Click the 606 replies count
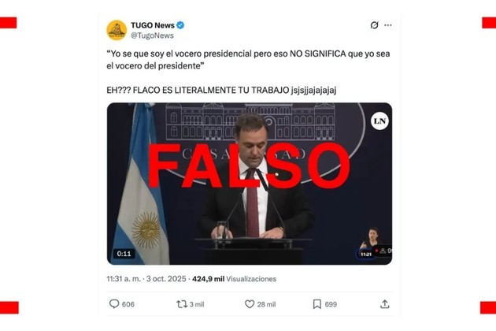This screenshot has width=496, height=331. pyautogui.click(x=128, y=304)
